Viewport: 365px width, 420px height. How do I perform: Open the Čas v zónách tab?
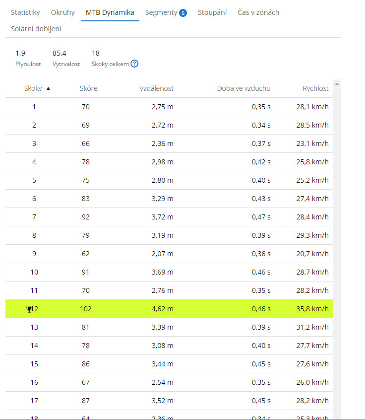258,12
